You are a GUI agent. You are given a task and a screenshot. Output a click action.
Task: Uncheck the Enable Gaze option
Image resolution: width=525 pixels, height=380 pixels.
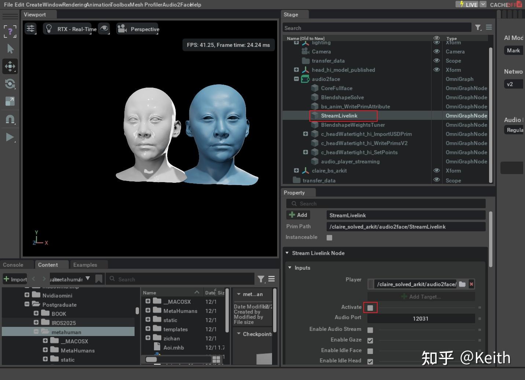(370, 340)
